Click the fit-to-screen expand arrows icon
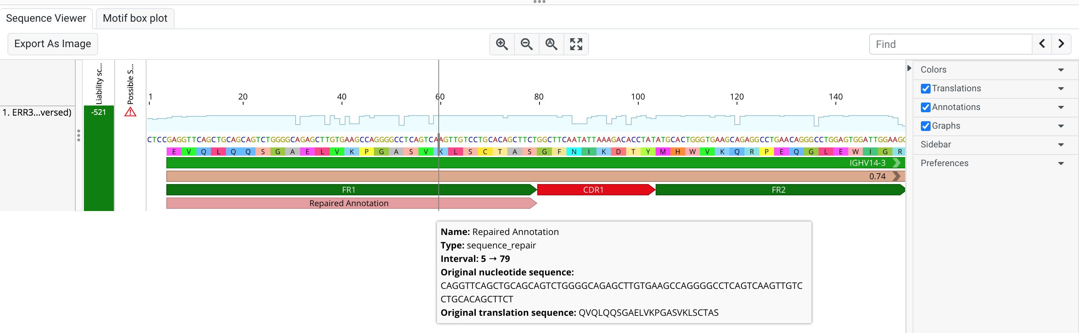The height and width of the screenshot is (333, 1079). click(x=576, y=44)
